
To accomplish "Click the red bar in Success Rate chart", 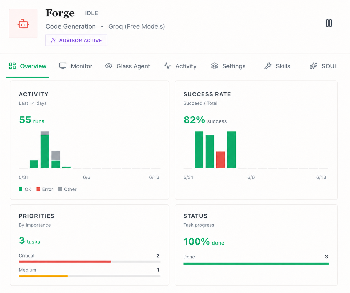I will point(221,160).
